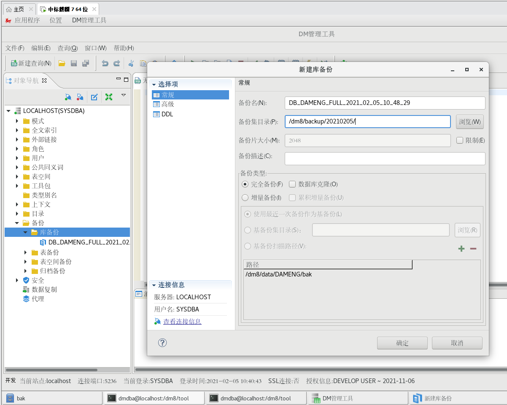Check the 数据库克隆 checkbox

pyautogui.click(x=292, y=184)
